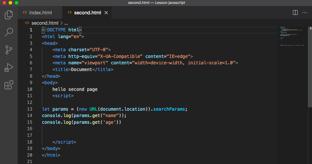Click the opening script tag

tap(63, 96)
